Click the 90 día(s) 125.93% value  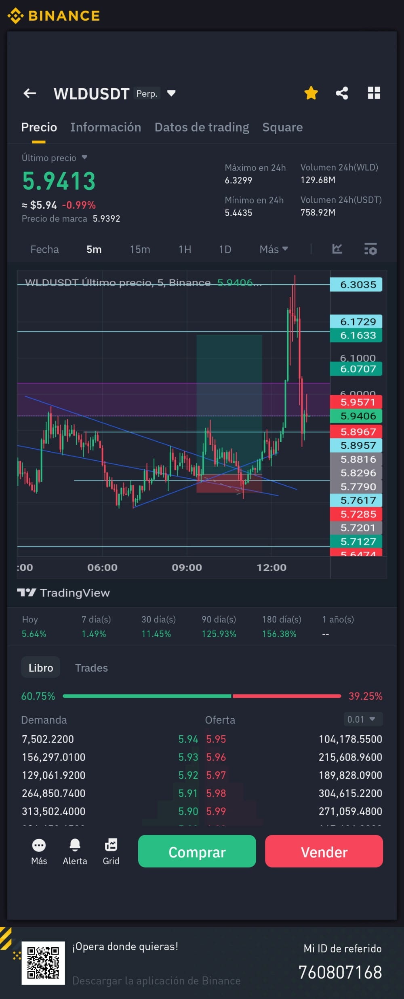tap(219, 634)
